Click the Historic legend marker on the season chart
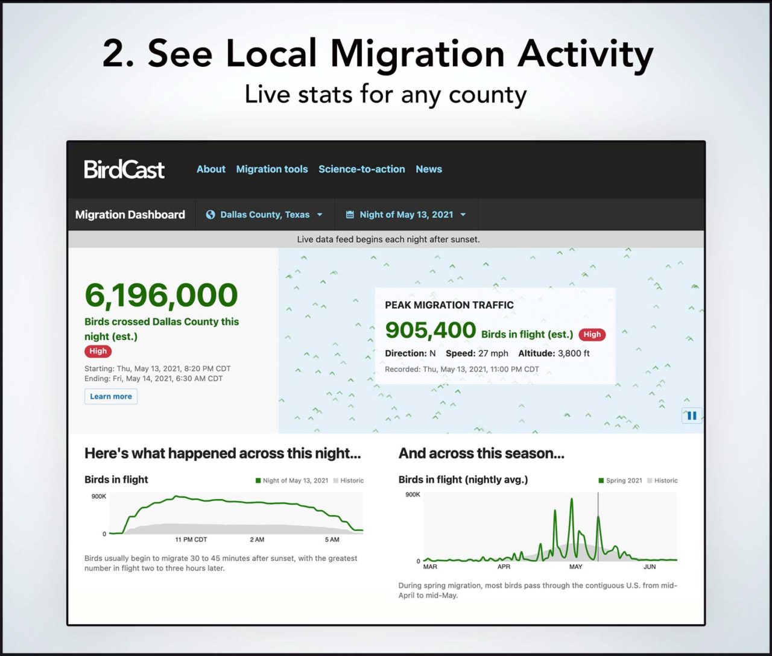Image resolution: width=772 pixels, height=656 pixels. (x=649, y=481)
